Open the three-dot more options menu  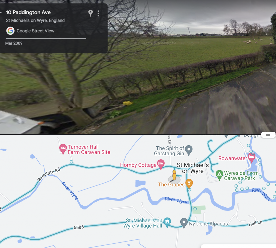(x=98, y=13)
